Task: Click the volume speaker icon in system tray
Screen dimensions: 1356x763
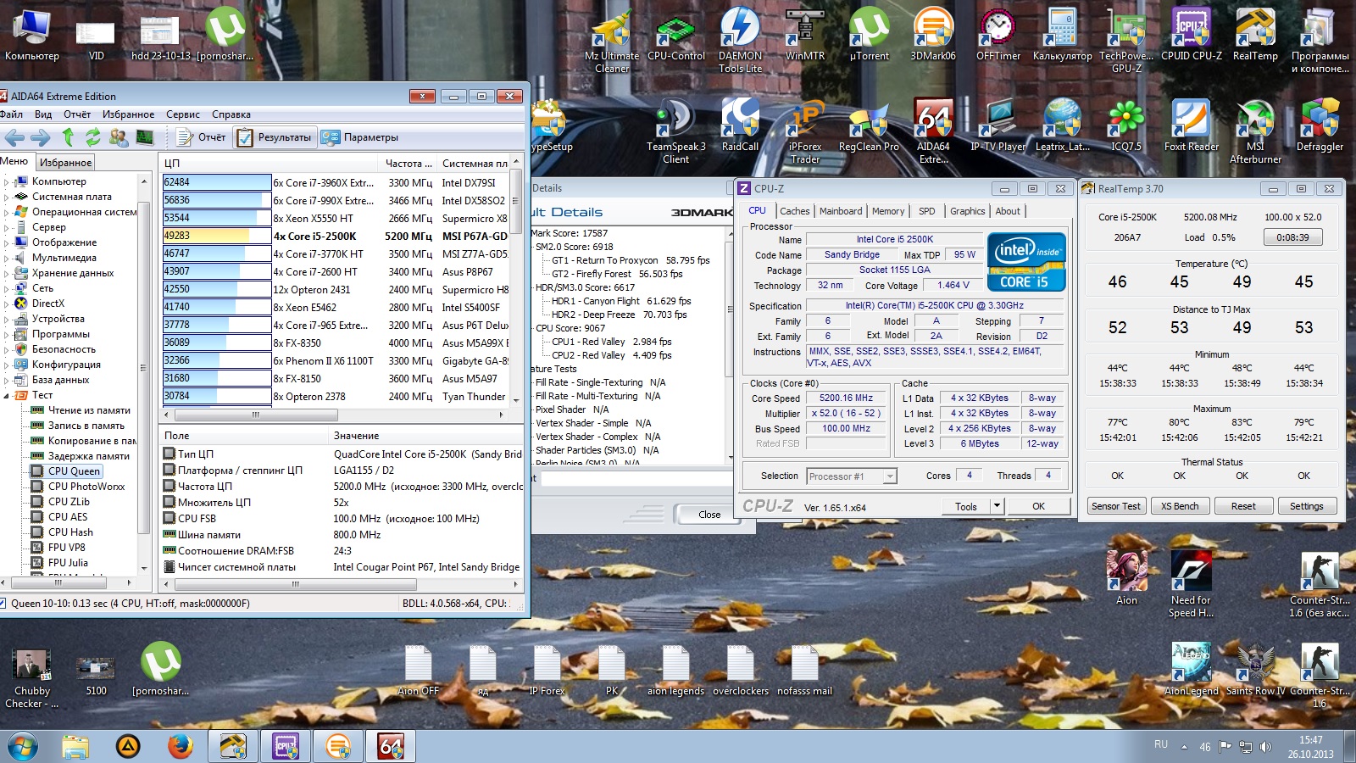Action: click(x=1265, y=747)
